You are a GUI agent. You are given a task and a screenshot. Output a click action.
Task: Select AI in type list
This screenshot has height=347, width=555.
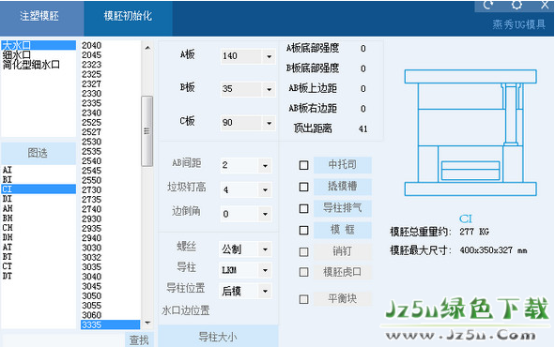(x=39, y=170)
